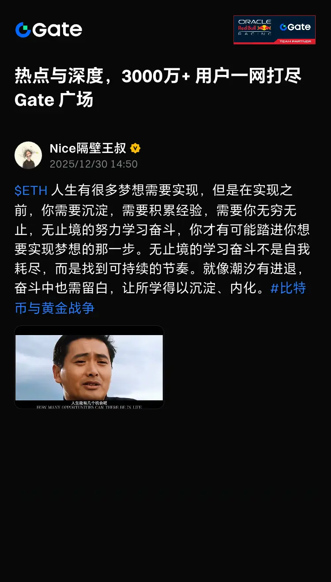Viewport: 331px width, 582px height.
Task: Tap the ORACLE text in the banner
Action: pyautogui.click(x=255, y=22)
